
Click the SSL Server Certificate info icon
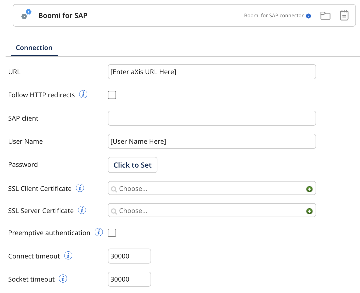click(x=82, y=210)
